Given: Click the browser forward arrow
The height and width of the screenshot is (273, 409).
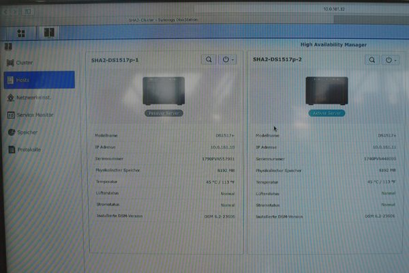Looking at the screenshot, I should click(x=15, y=12).
